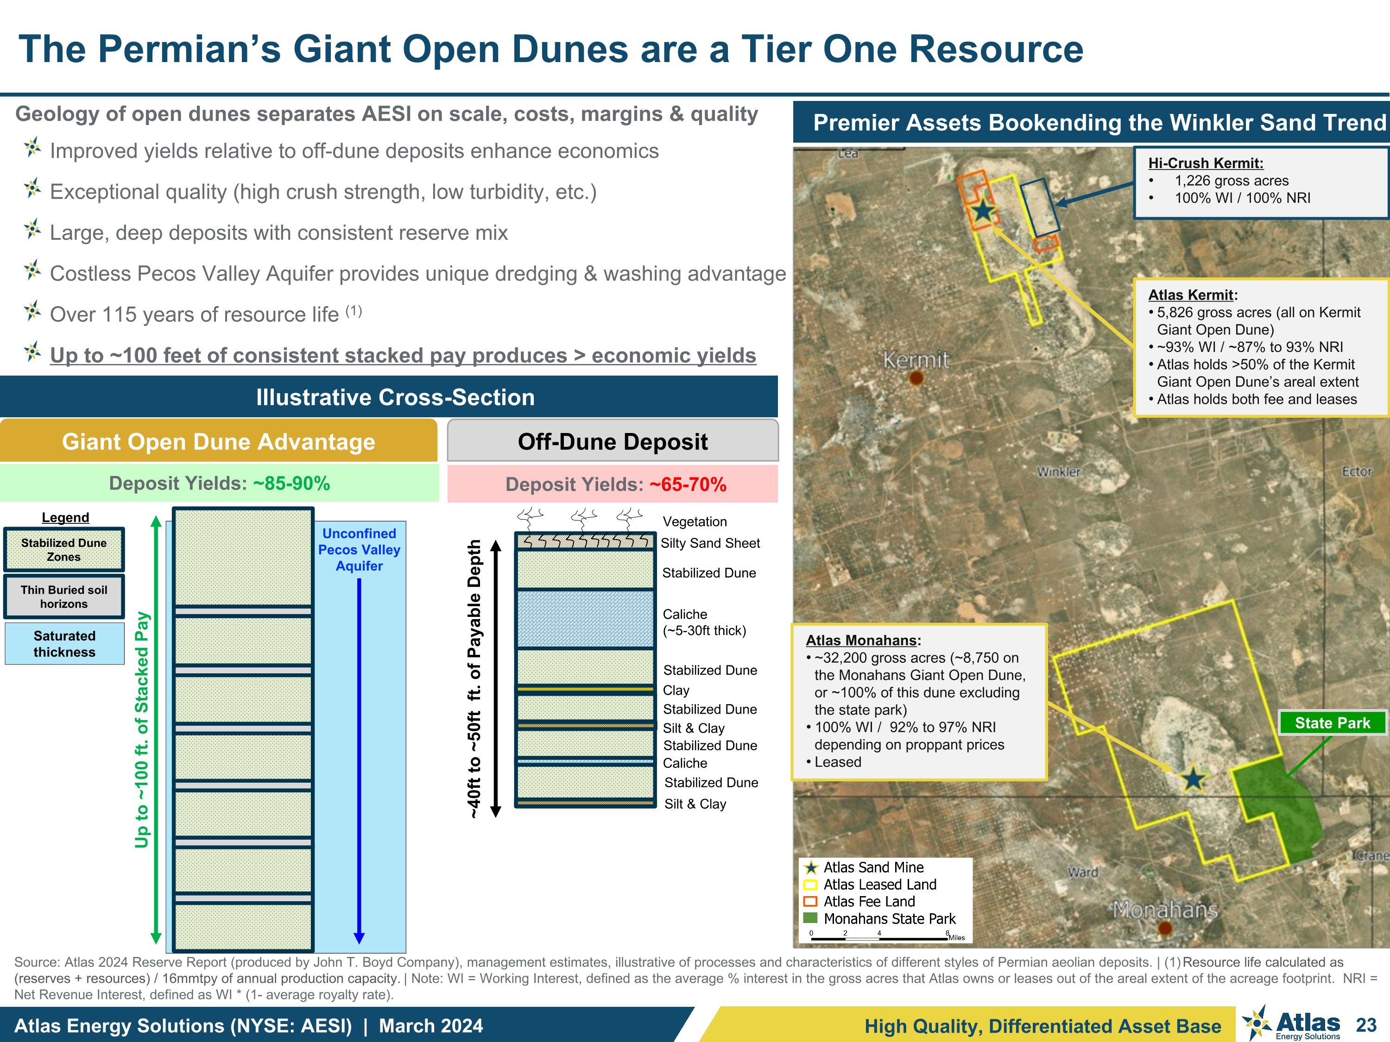Open the Atlas Kermit callout heading

pyautogui.click(x=1193, y=295)
